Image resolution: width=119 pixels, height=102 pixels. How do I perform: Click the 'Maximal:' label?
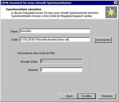[33, 70]
